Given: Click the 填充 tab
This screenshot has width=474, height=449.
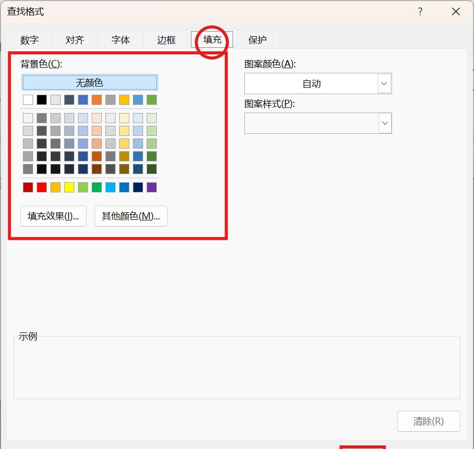Looking at the screenshot, I should tap(212, 40).
